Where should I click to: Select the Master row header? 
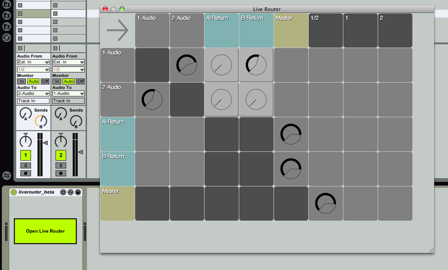pyautogui.click(x=117, y=204)
